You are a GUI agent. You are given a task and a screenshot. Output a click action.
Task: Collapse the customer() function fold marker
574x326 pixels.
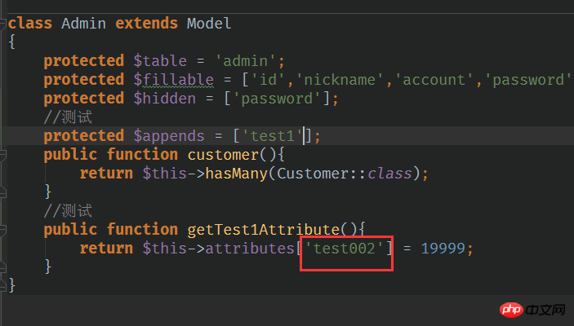click(x=3, y=154)
